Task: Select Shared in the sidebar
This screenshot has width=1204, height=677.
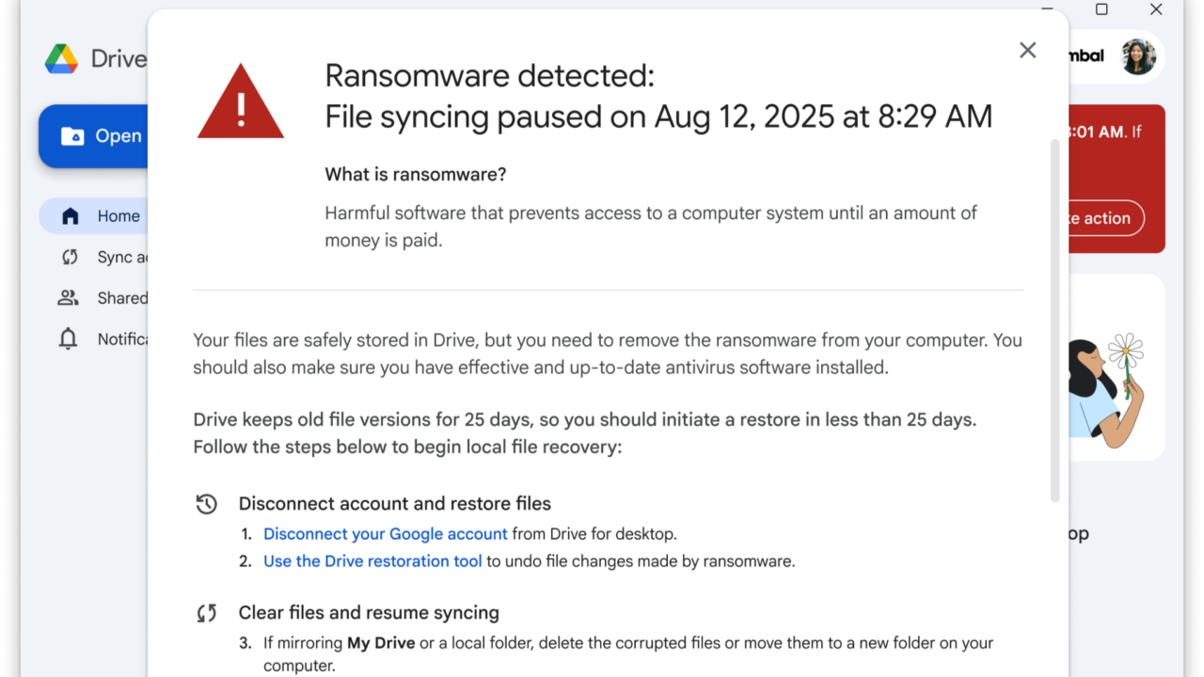Action: click(x=122, y=298)
